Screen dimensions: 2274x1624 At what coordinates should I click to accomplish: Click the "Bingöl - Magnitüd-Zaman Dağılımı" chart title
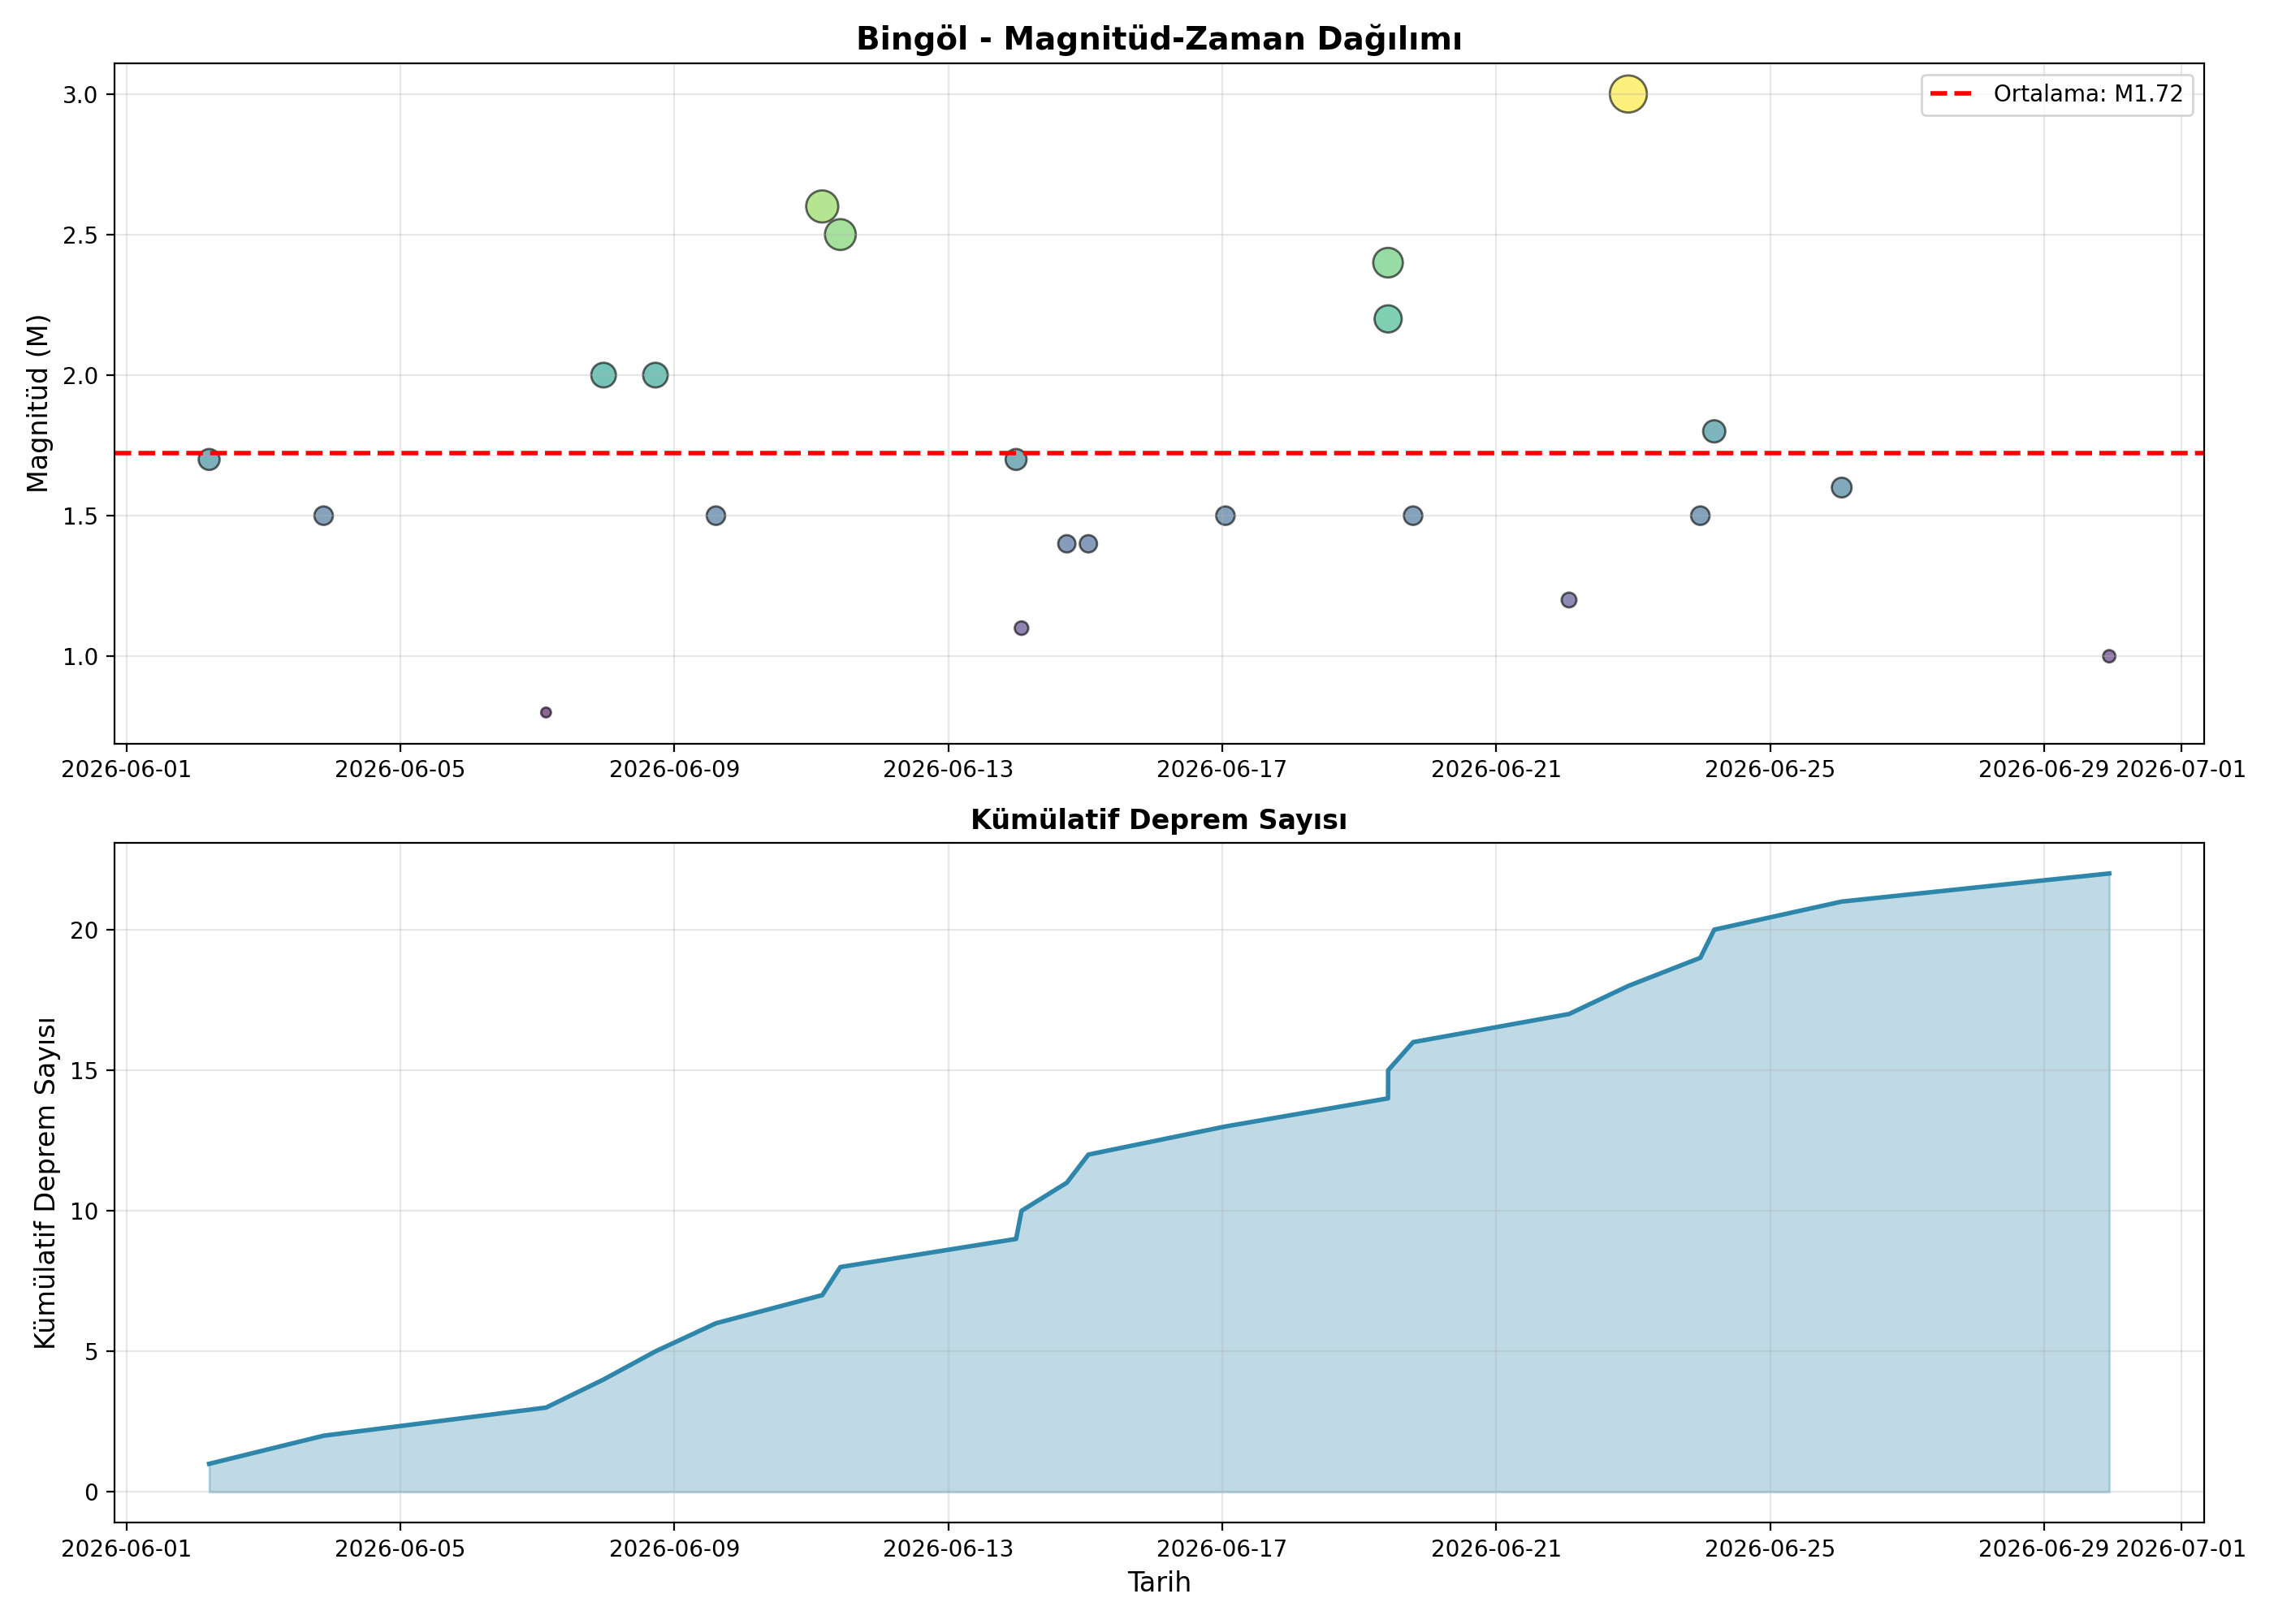1159,39
